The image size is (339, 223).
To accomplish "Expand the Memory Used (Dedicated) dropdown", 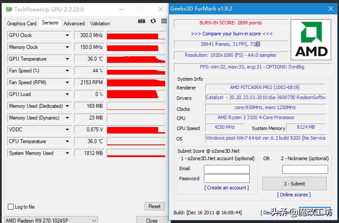I will click(x=67, y=106).
